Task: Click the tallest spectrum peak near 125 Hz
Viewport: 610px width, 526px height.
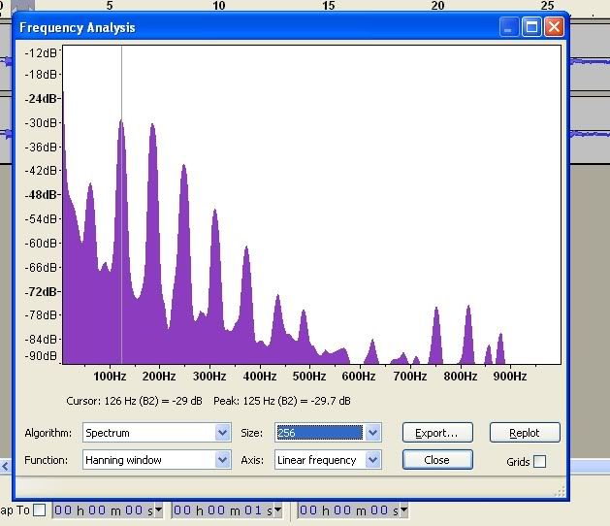Action: (x=121, y=126)
